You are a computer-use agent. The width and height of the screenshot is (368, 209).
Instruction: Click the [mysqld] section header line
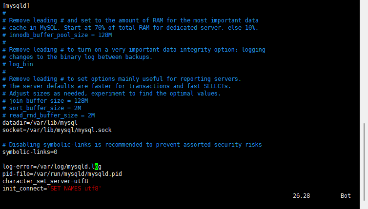tap(16, 6)
